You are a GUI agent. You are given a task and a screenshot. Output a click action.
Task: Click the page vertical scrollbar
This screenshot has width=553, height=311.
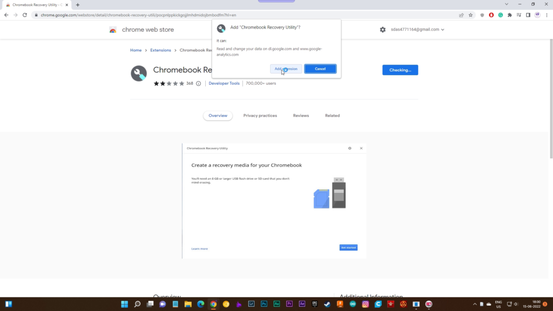coord(551,99)
